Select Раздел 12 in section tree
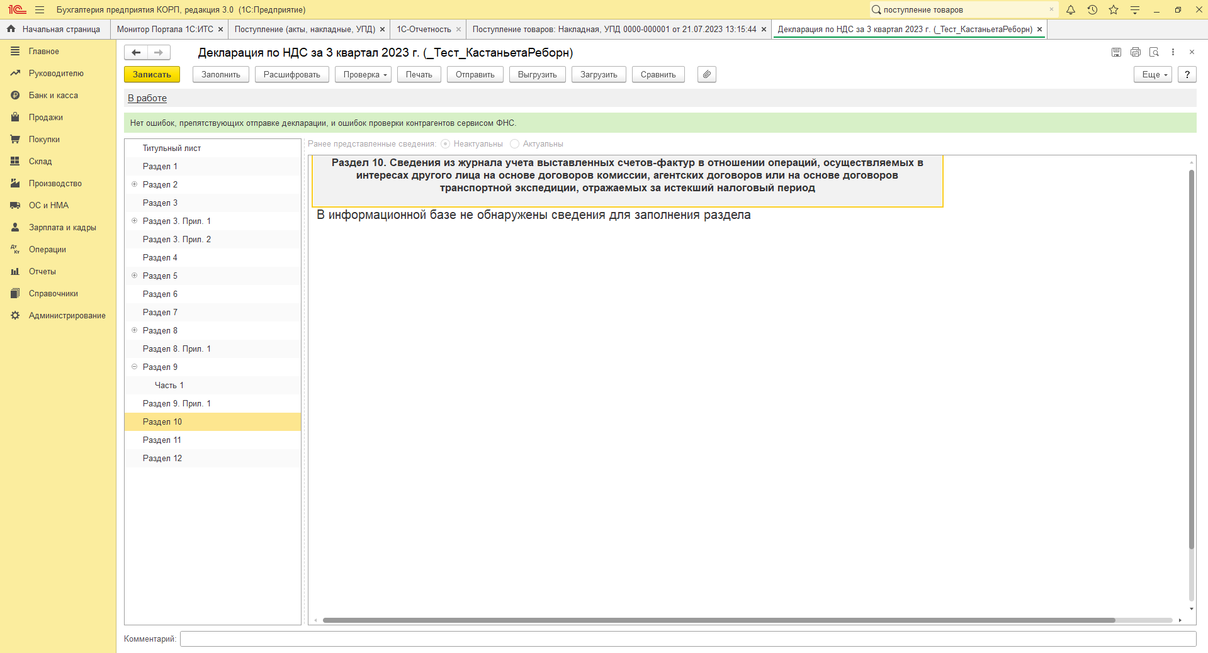Viewport: 1208px width, 653px height. [213, 459]
